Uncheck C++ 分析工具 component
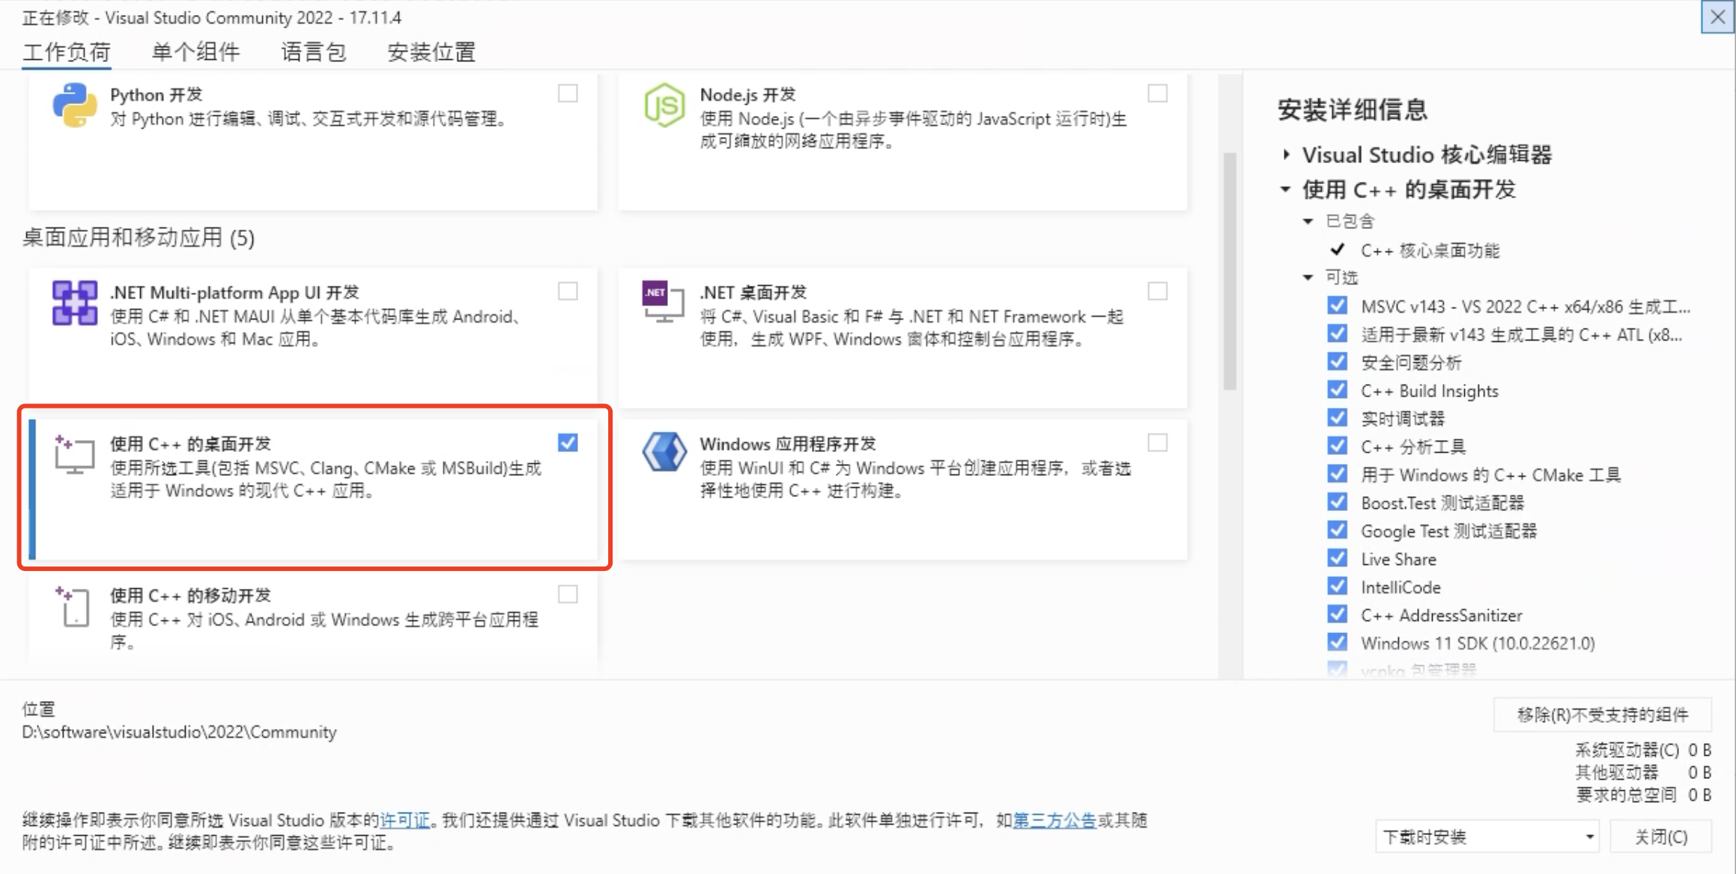1736x874 pixels. [x=1337, y=446]
